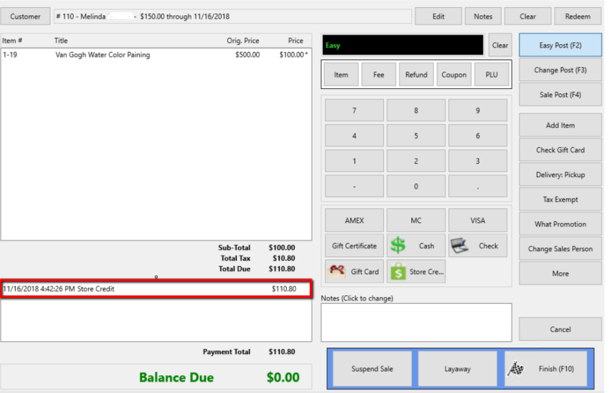The width and height of the screenshot is (609, 393).
Task: Tap keypad number 8
Action: 416,111
